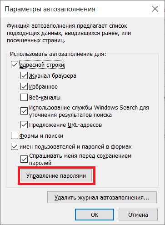
Task: Click the 'Формы и поиски' label text
Action: tap(41, 136)
